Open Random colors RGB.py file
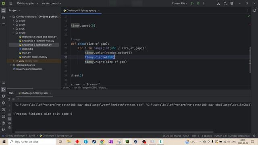Screen dimensions: 258x145 point(35,57)
